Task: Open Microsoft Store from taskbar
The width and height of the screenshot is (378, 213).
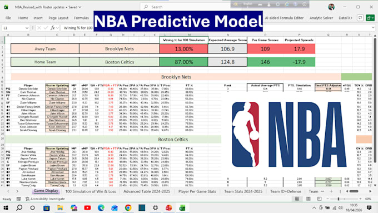Action: point(47,207)
